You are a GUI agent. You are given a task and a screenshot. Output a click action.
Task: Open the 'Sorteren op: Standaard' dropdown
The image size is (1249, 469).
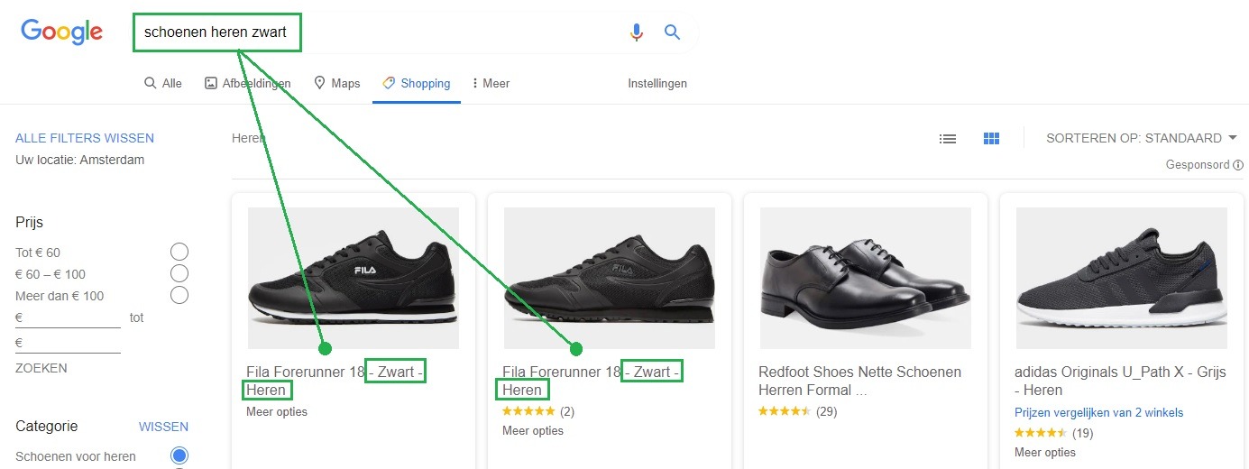[1142, 138]
